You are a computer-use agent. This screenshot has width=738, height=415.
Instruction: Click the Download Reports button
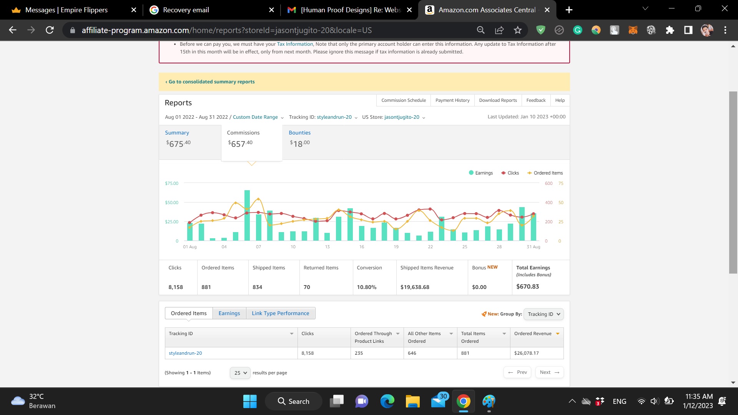pyautogui.click(x=498, y=100)
